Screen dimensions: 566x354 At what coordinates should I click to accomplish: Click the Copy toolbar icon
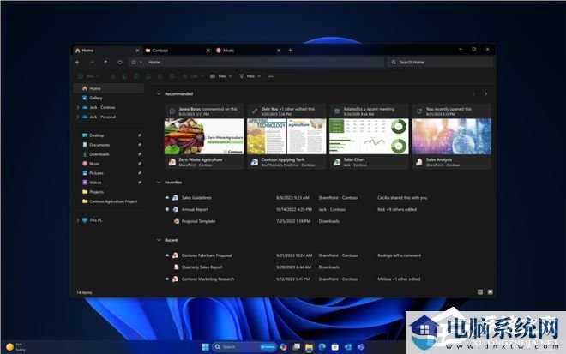(124, 76)
